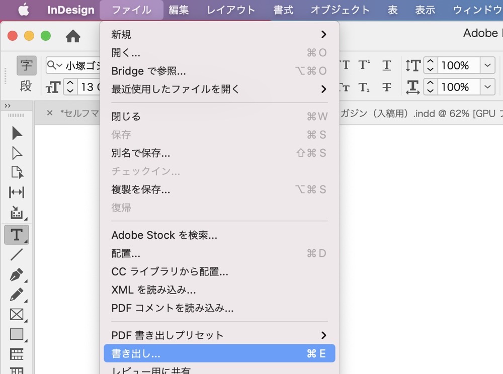This screenshot has height=374, width=503.
Task: Click vertical scale stepper arrows
Action: (431, 65)
